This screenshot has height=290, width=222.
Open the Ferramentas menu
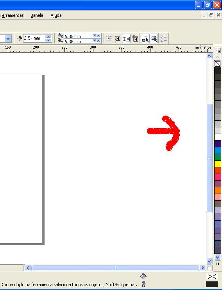click(12, 15)
